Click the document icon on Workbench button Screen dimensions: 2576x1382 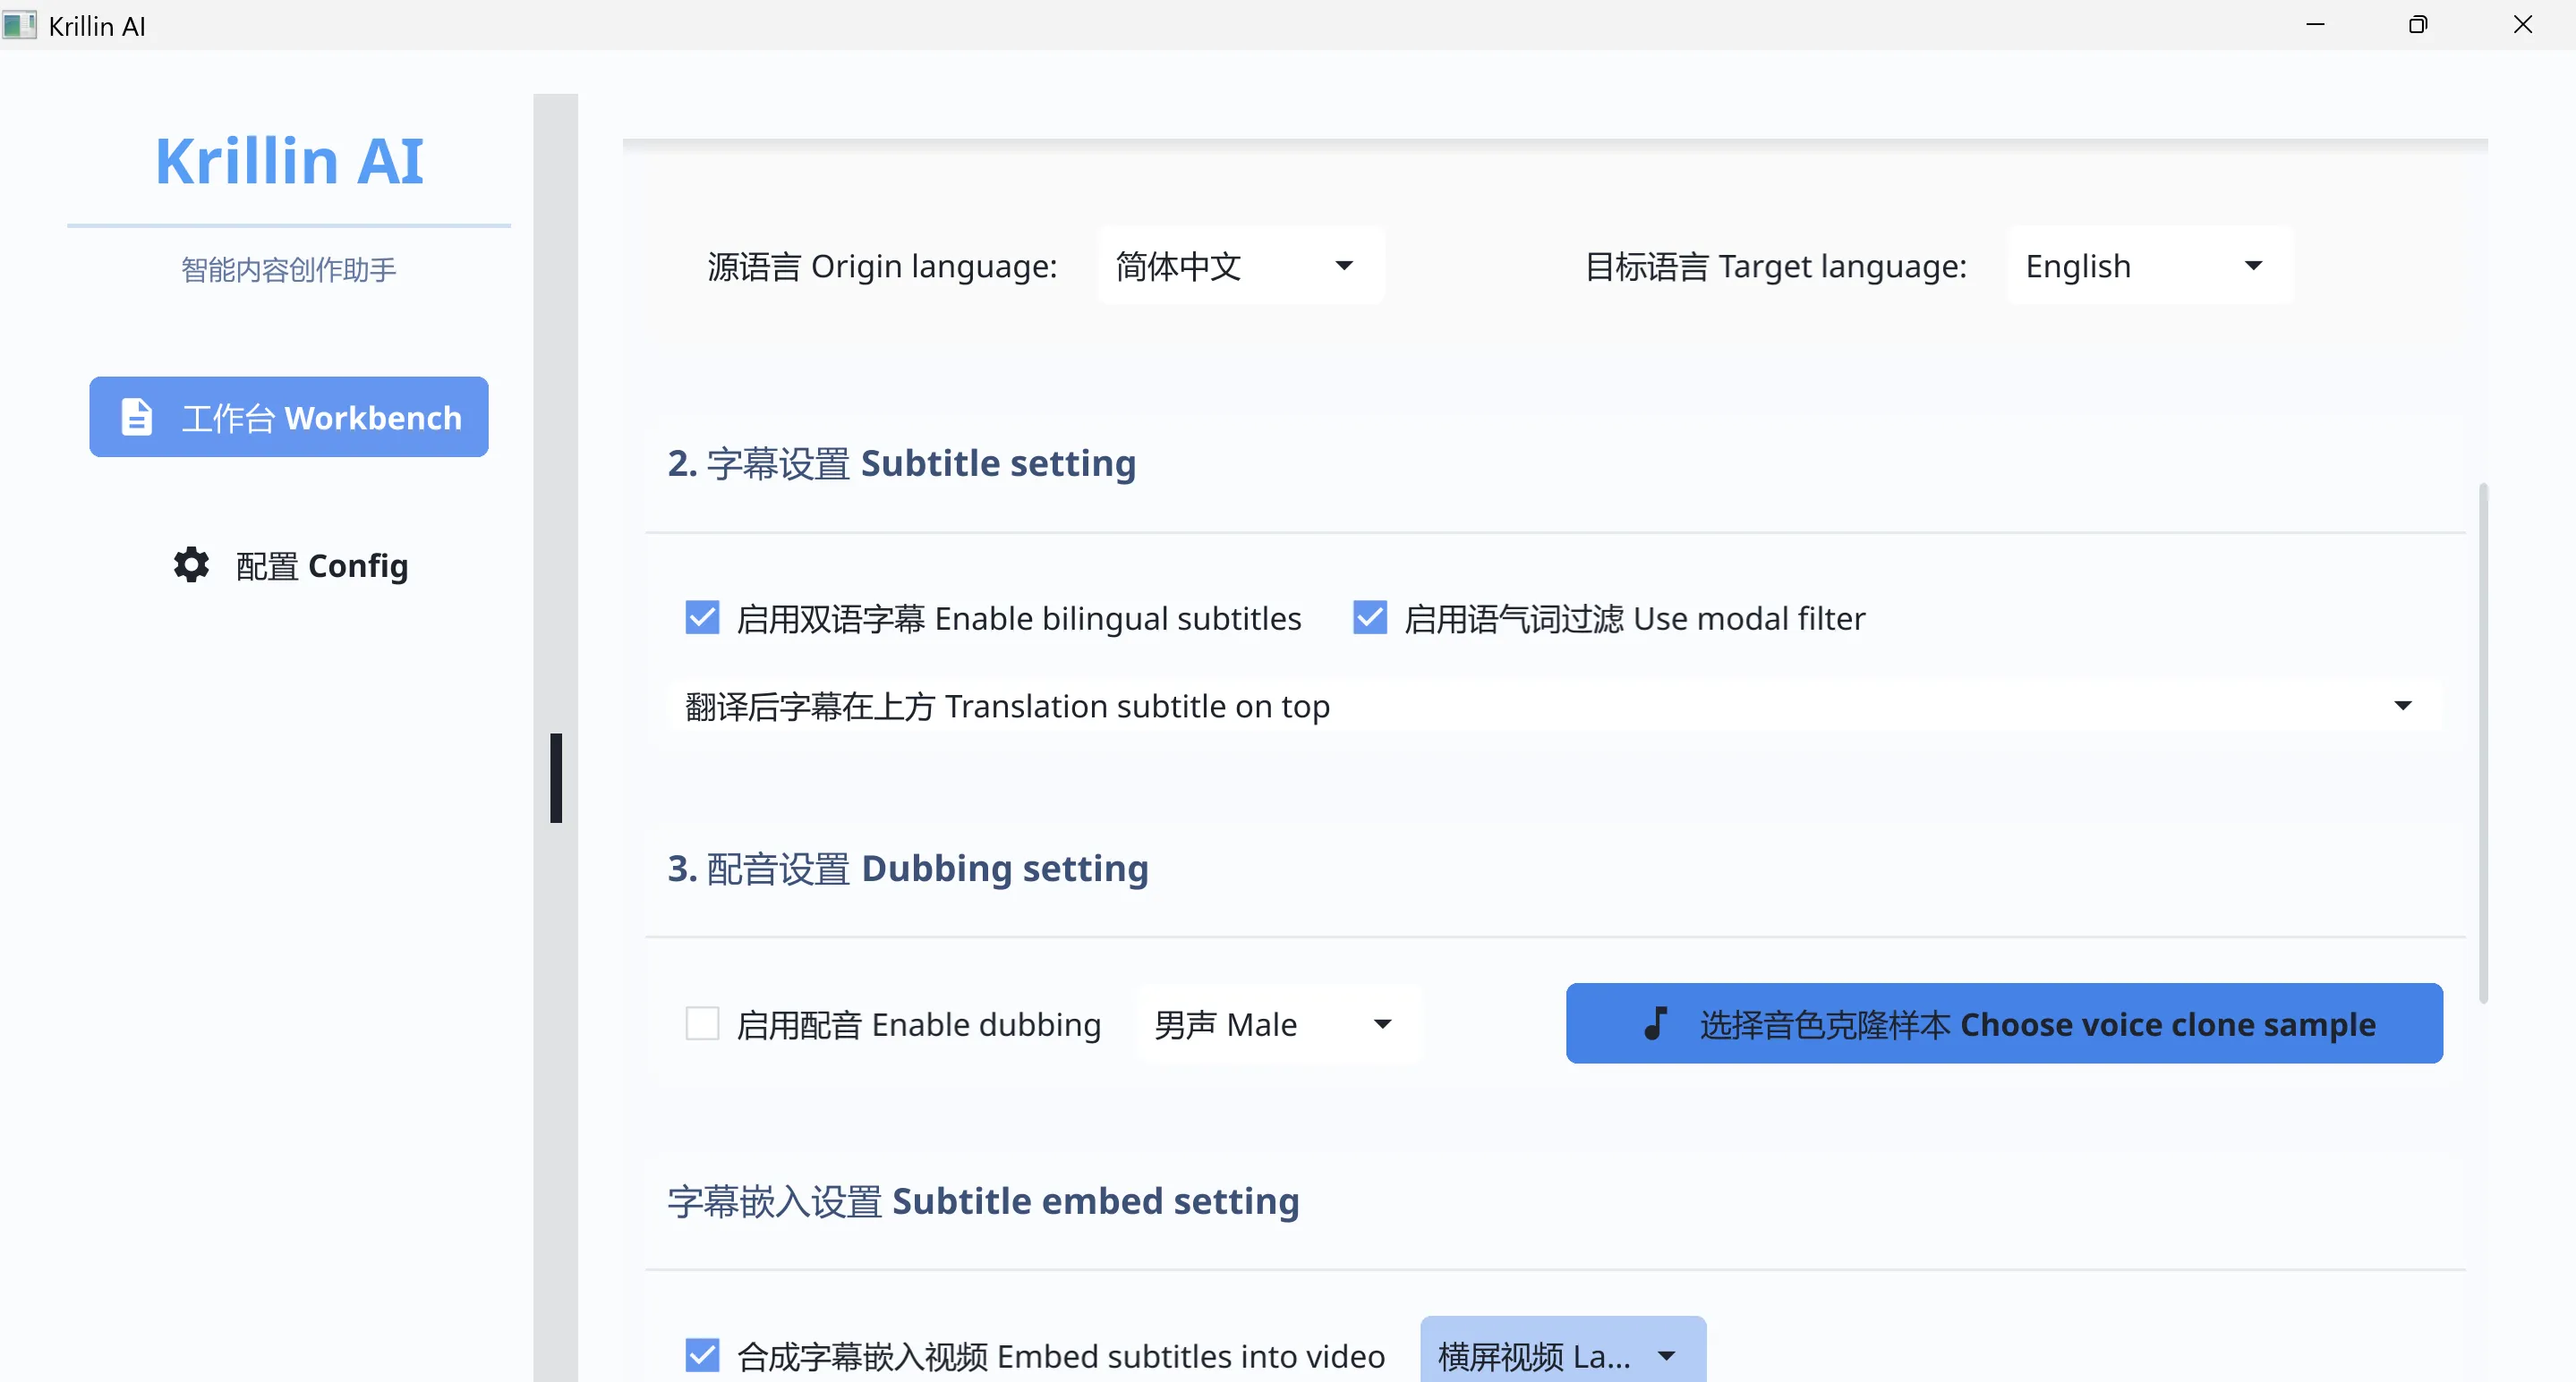pyautogui.click(x=137, y=417)
